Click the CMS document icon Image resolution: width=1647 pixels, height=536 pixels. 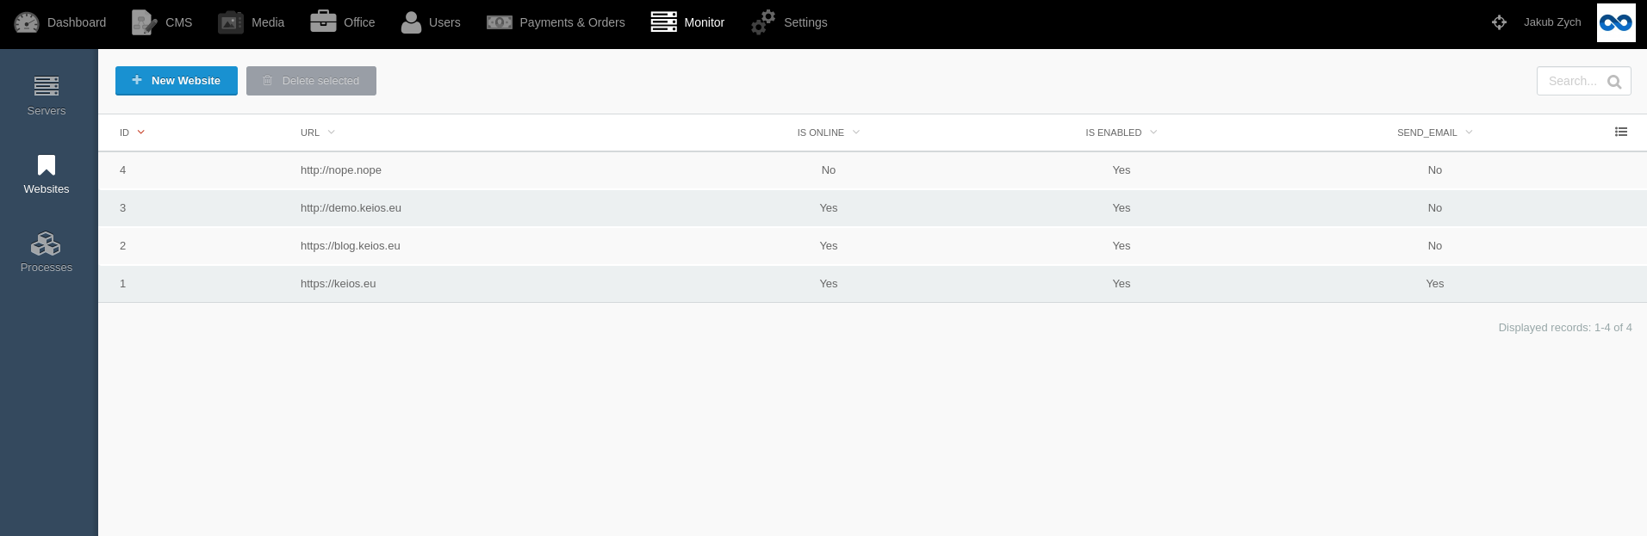tap(144, 22)
